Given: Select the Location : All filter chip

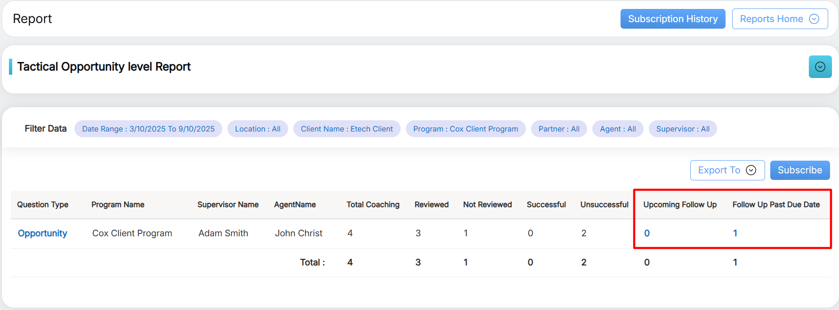Looking at the screenshot, I should pyautogui.click(x=258, y=129).
